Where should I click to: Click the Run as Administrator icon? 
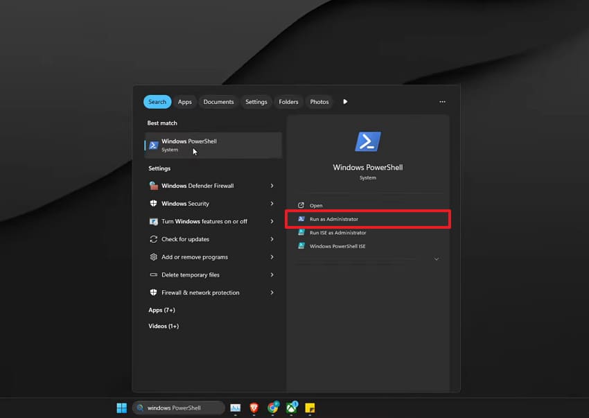pyautogui.click(x=301, y=219)
